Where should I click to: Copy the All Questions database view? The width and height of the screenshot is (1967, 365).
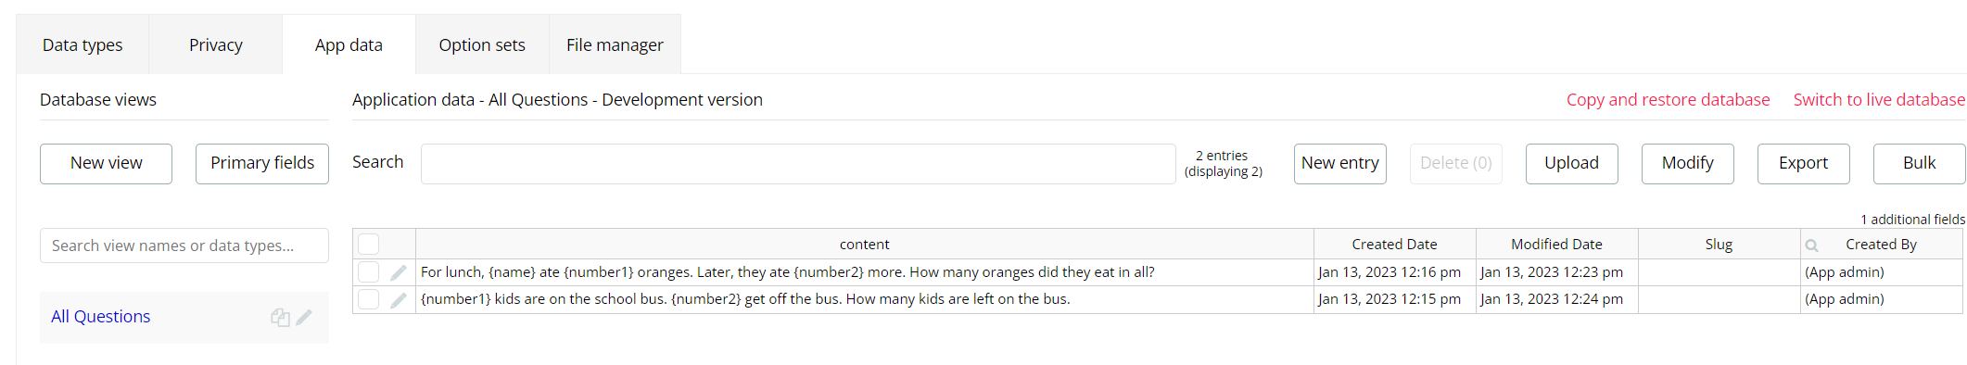tap(280, 318)
